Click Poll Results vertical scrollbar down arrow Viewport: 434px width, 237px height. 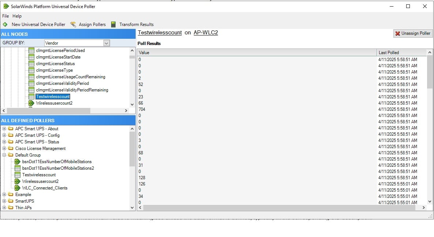point(430,202)
